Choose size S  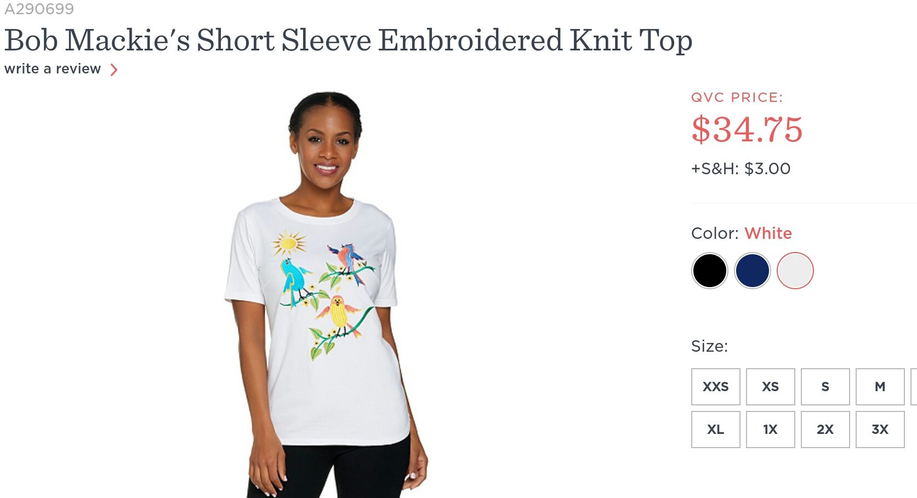pos(825,387)
